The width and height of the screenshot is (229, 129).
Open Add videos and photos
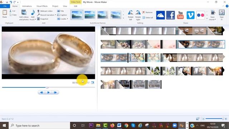24,15
